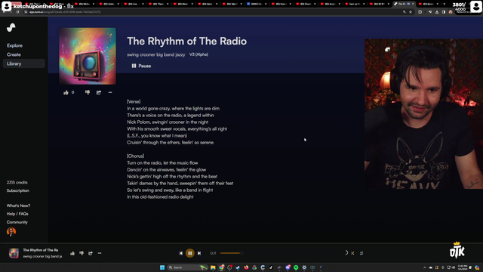Skip to the previous track
The height and width of the screenshot is (272, 483).
tap(181, 253)
